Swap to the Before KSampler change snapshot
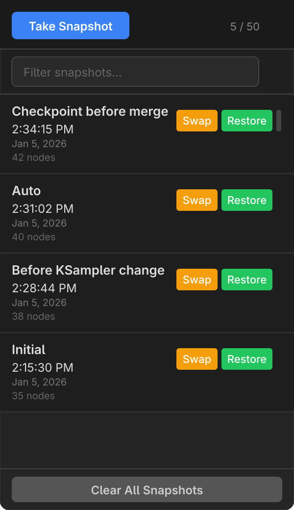The height and width of the screenshot is (510, 294). (196, 280)
